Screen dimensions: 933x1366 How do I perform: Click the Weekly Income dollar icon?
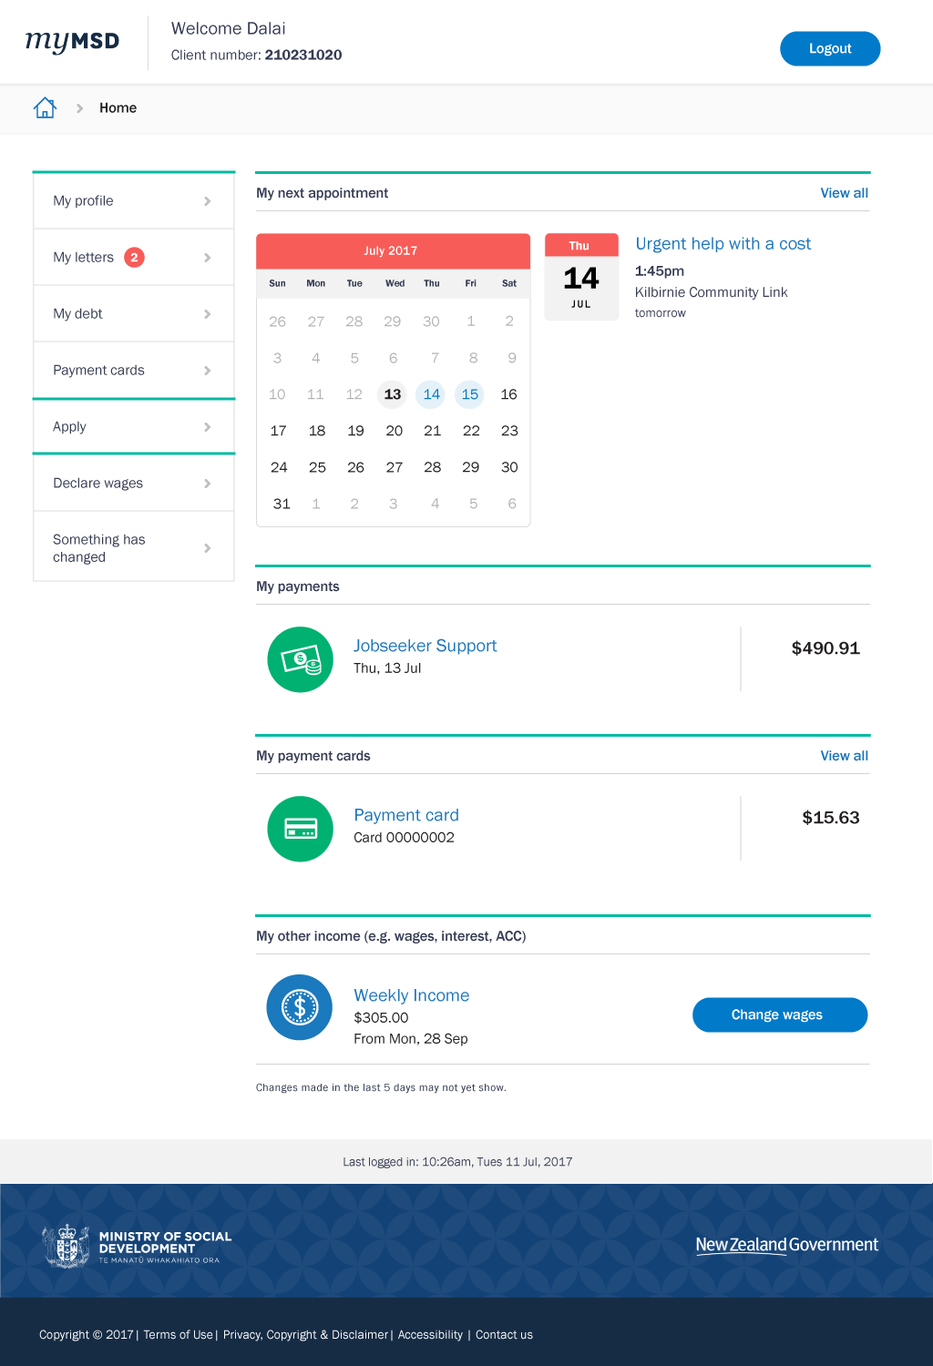pyautogui.click(x=300, y=1007)
